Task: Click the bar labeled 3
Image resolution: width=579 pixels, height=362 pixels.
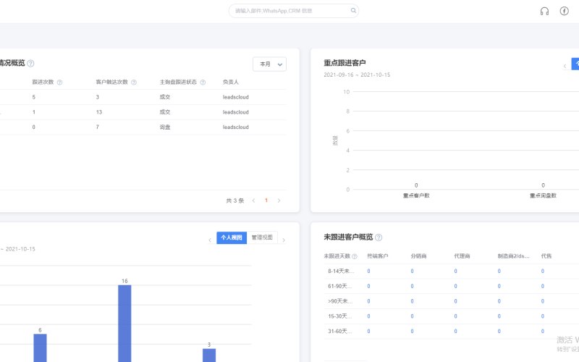Action: click(x=209, y=355)
